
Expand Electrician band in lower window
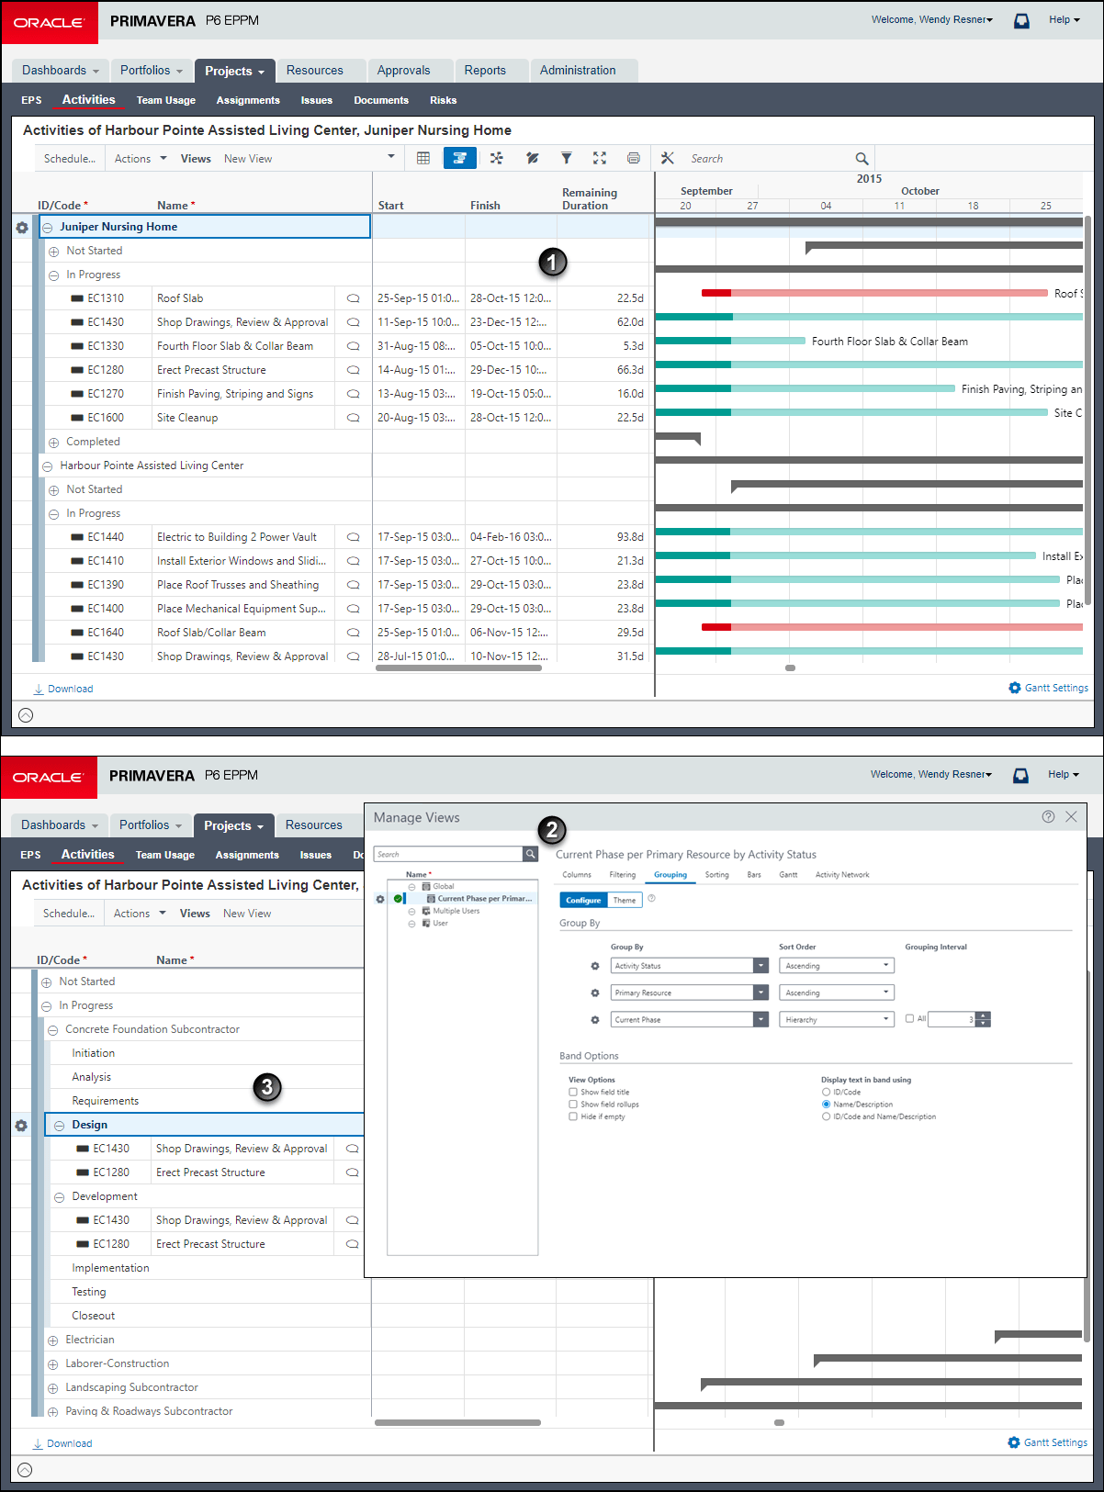coord(52,1341)
